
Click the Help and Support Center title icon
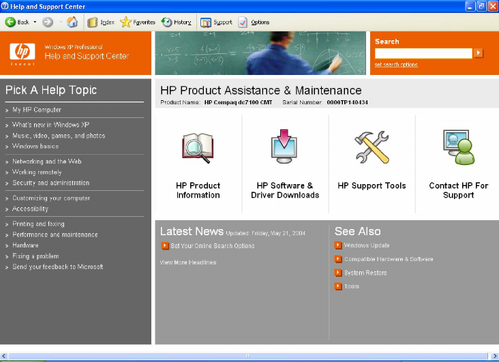point(5,6)
